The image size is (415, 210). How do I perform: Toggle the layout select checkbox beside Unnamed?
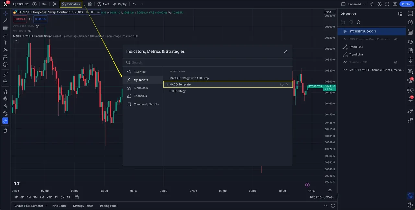point(344,4)
